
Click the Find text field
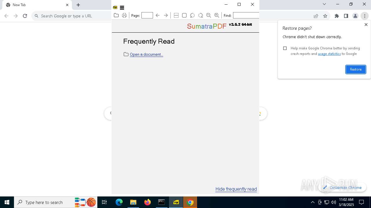click(x=246, y=15)
